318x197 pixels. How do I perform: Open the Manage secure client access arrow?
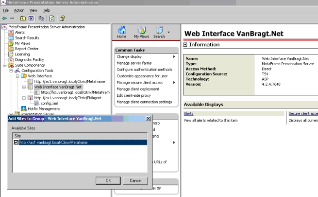point(174,83)
